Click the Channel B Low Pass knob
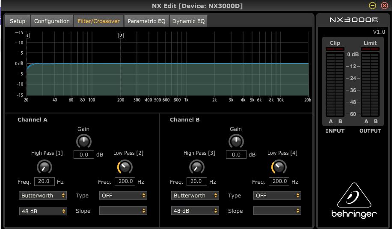The height and width of the screenshot is (229, 392). pyautogui.click(x=279, y=167)
